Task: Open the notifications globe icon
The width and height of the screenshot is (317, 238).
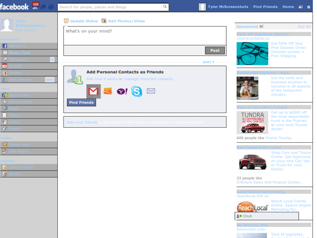Action: click(51, 7)
